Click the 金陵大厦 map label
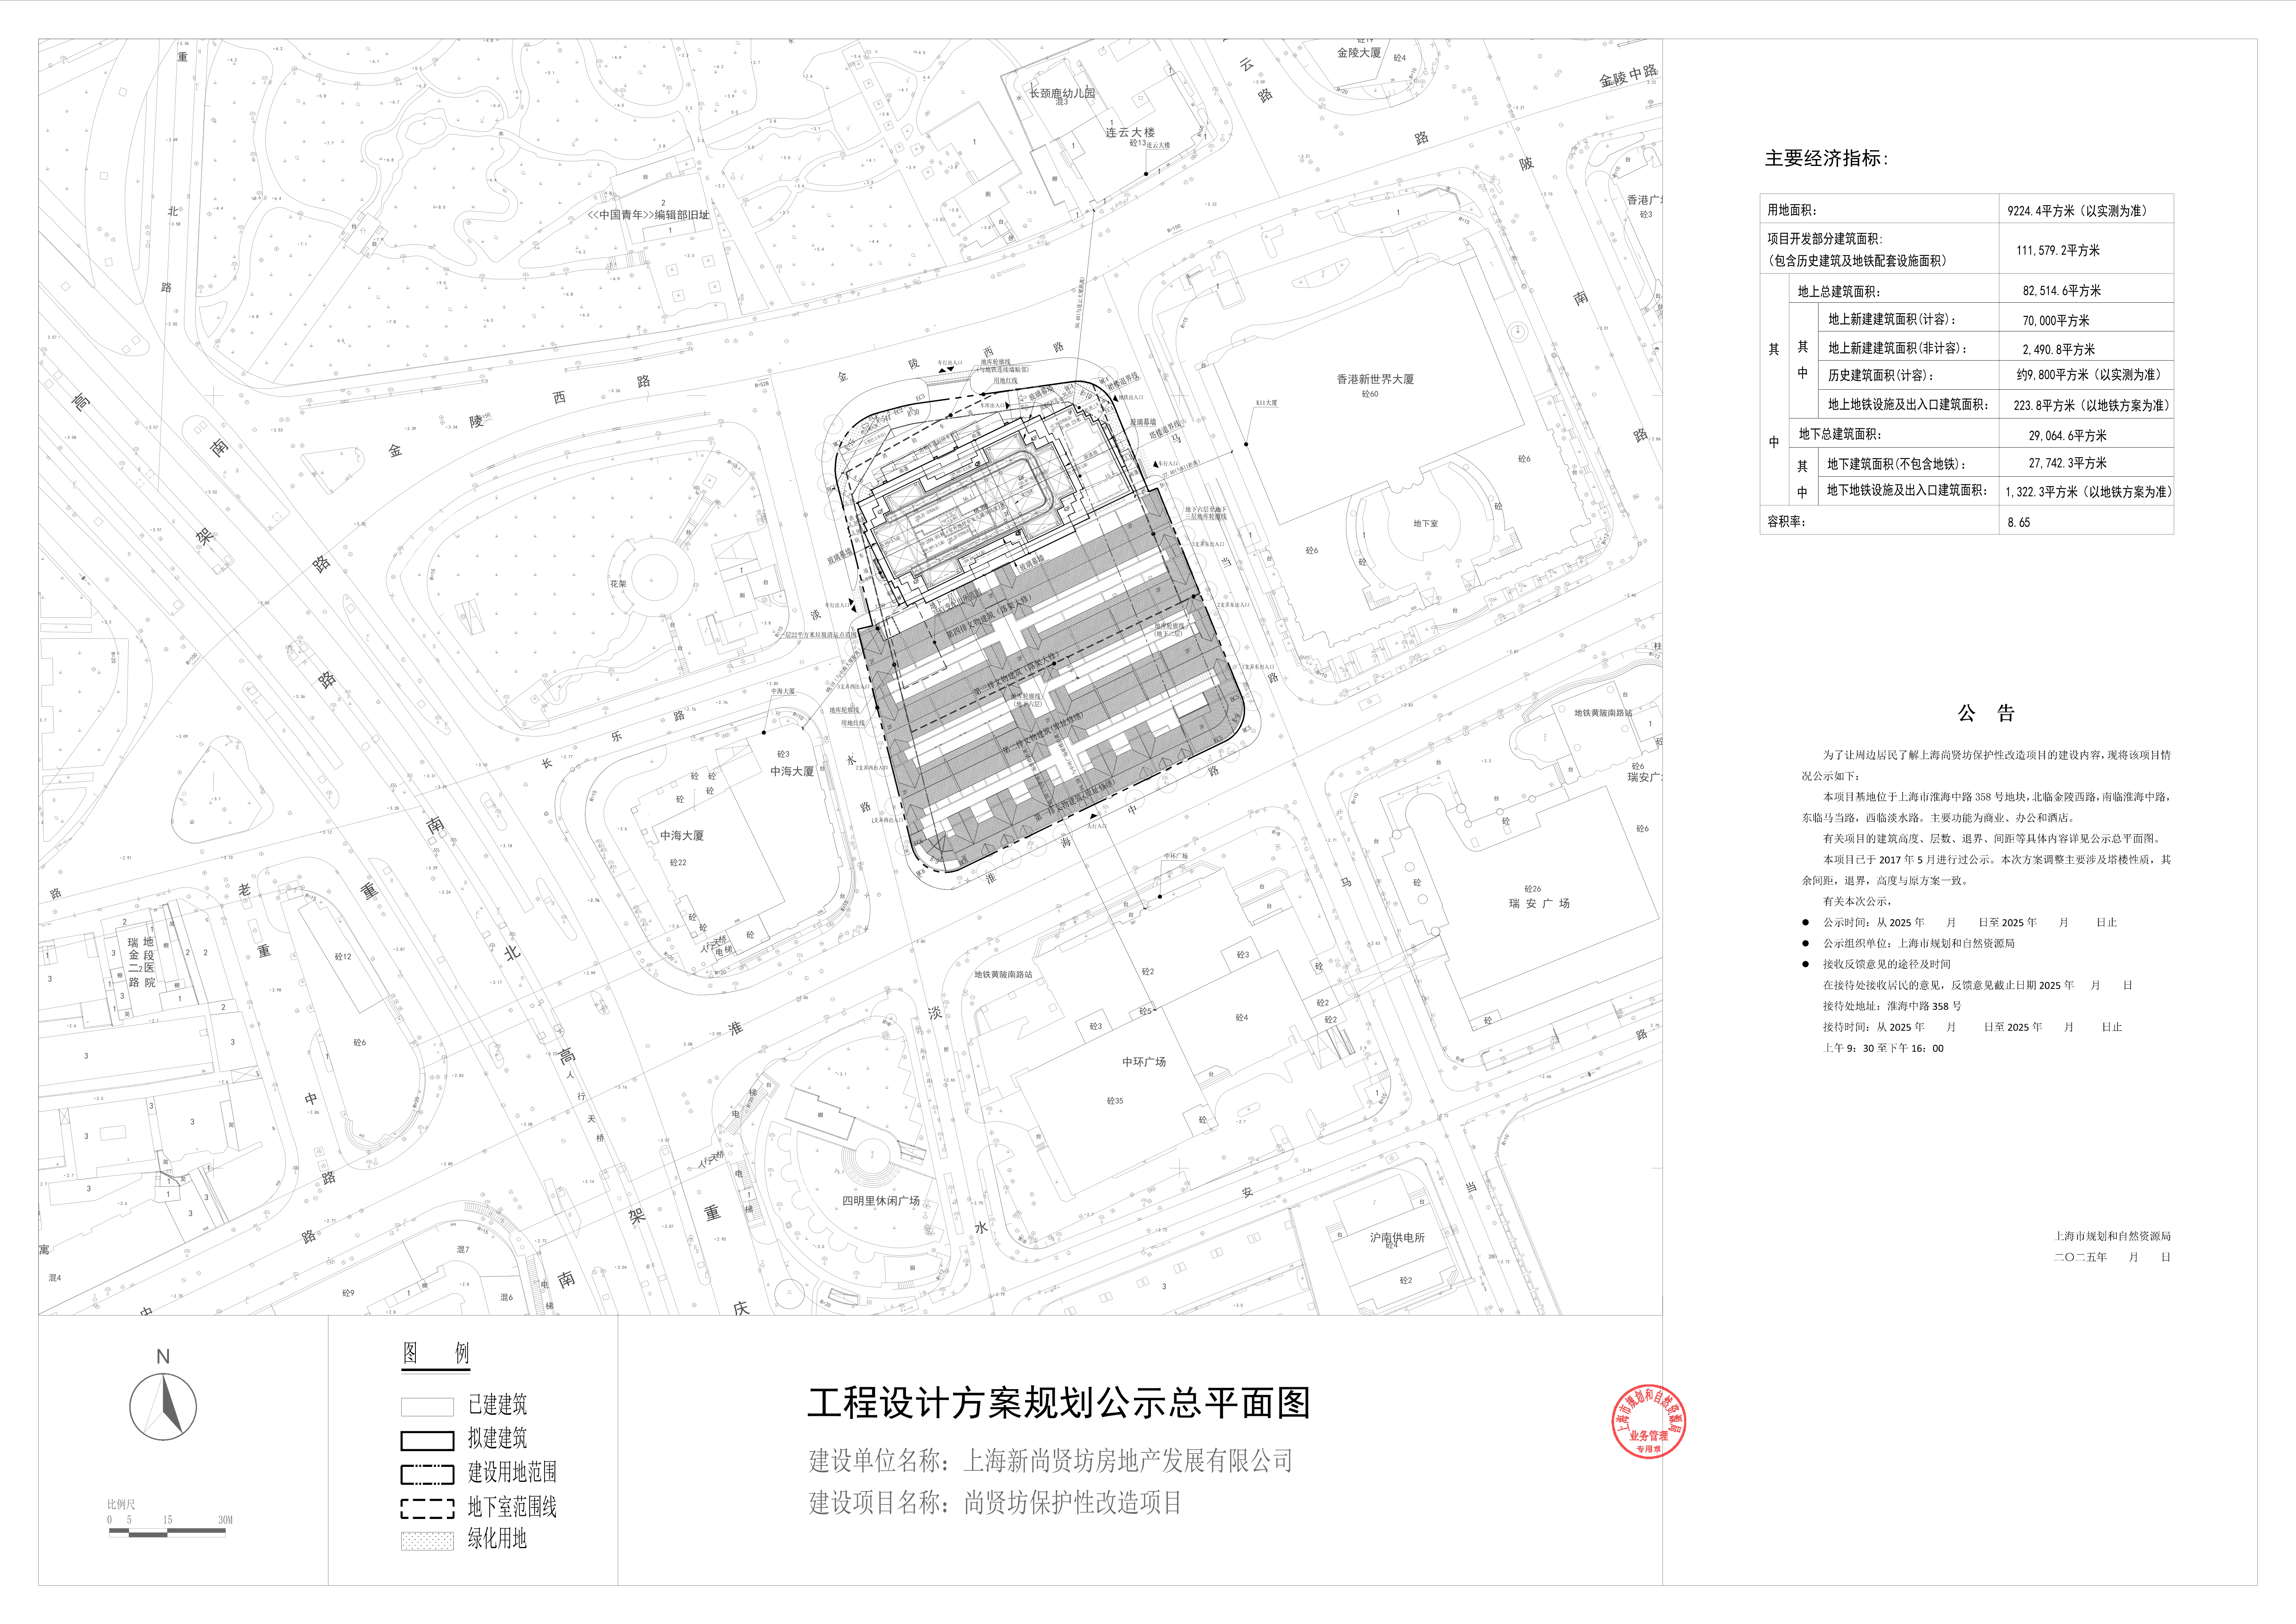Image resolution: width=2296 pixels, height=1624 pixels. click(1359, 52)
